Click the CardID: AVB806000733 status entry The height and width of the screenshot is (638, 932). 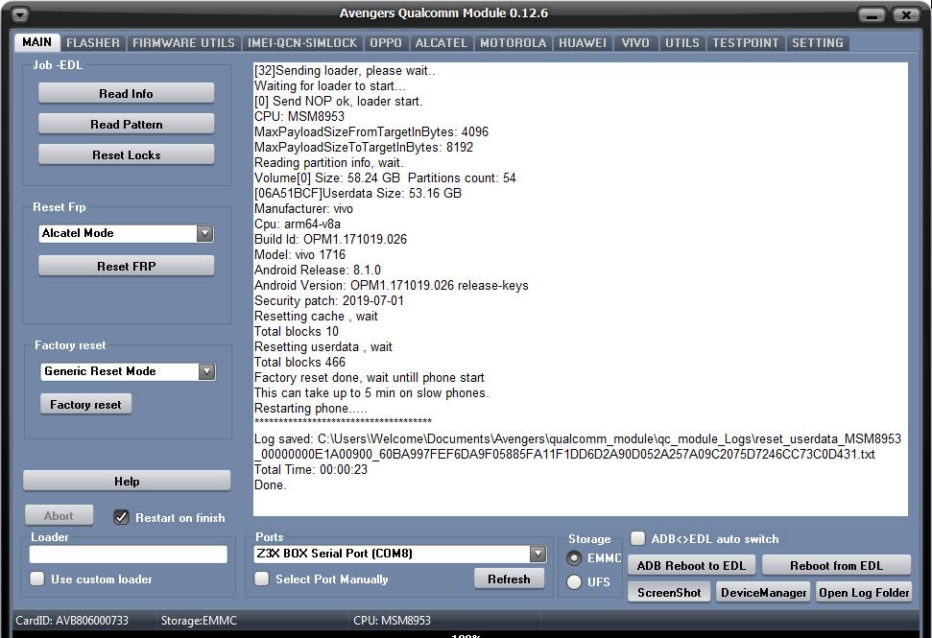(72, 620)
